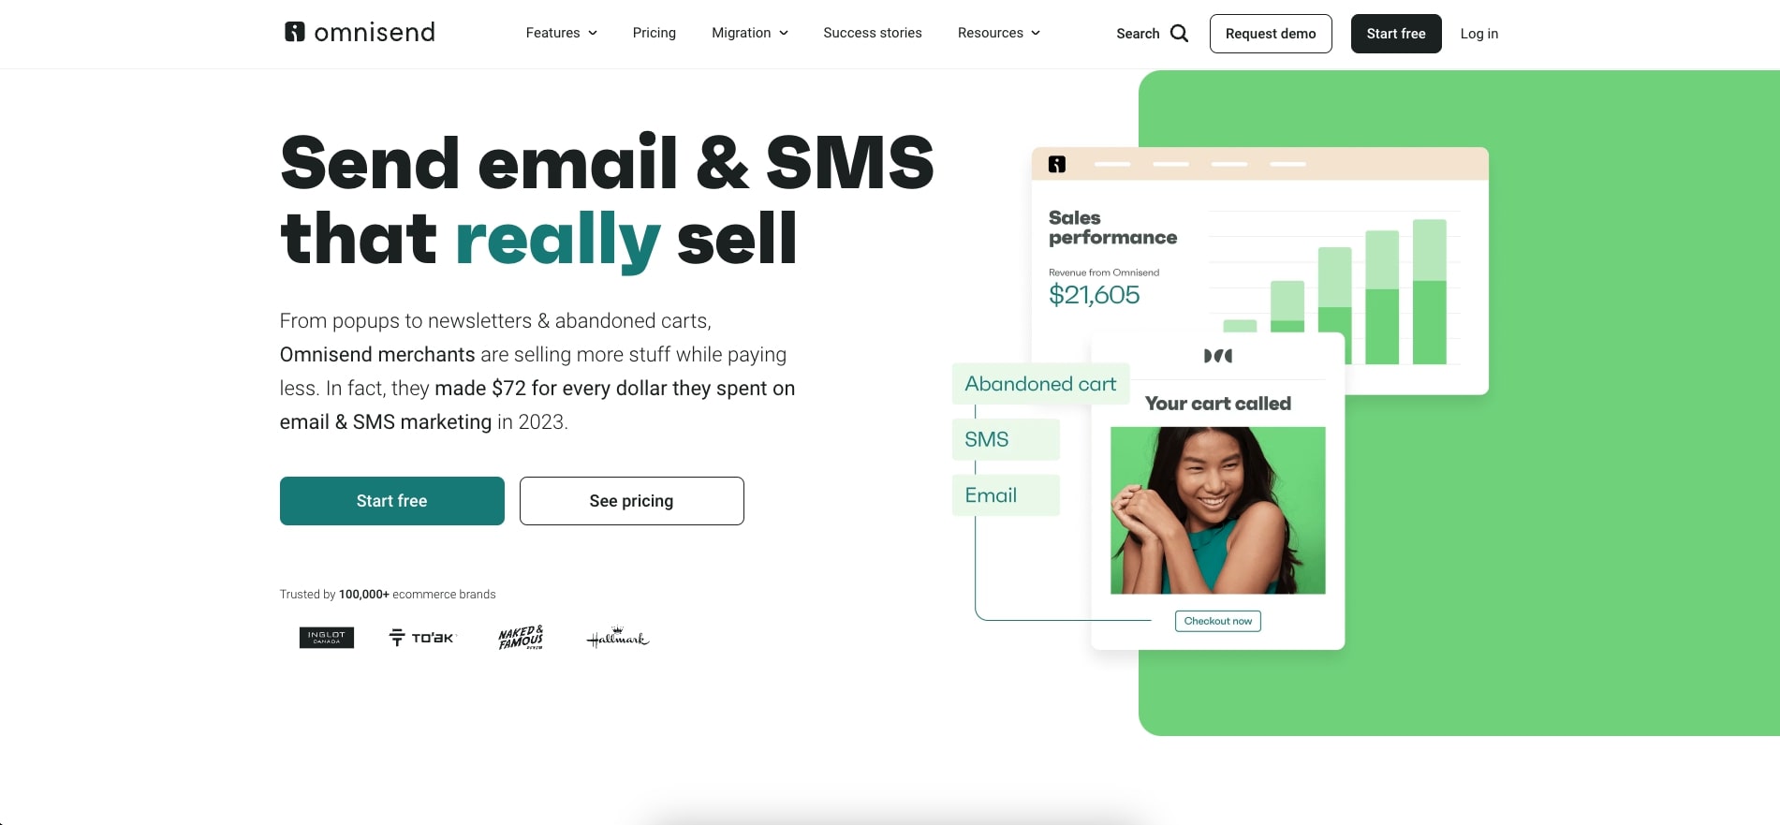This screenshot has width=1780, height=825.
Task: Click the Log in link
Action: point(1479,34)
